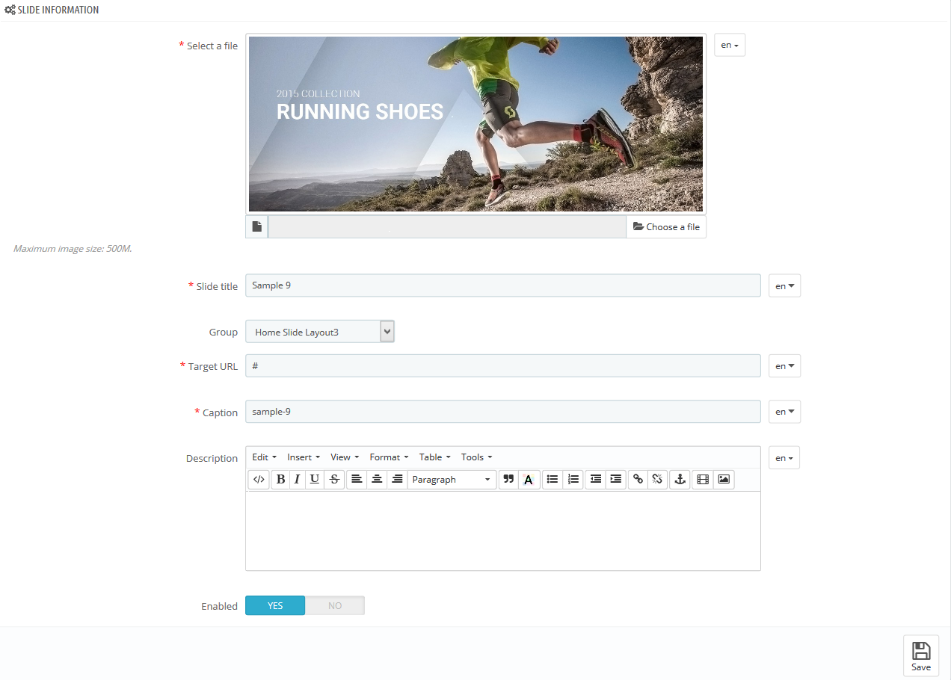Image resolution: width=951 pixels, height=680 pixels.
Task: Open the Insert menu in editor
Action: [304, 457]
